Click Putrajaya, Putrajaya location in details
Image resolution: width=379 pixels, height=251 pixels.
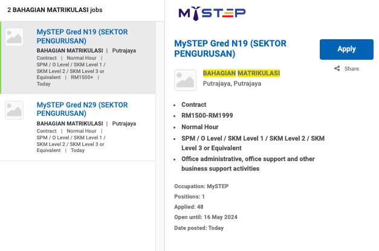[232, 84]
